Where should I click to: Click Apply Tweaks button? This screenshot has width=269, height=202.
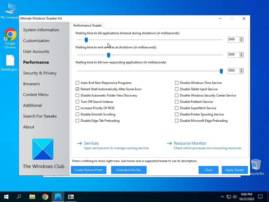(235, 170)
